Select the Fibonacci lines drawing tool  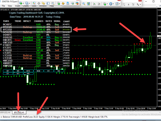124,5
